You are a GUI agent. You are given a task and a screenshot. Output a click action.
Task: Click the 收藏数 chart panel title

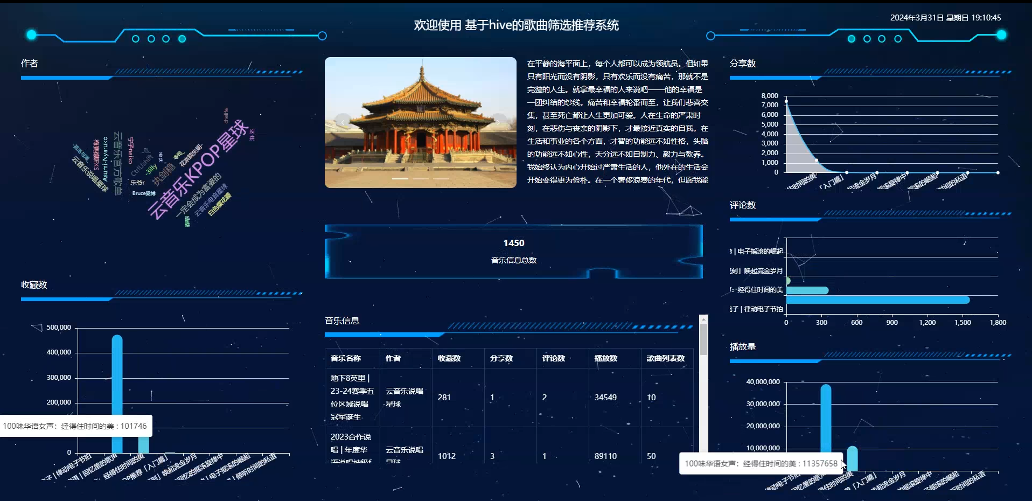pyautogui.click(x=34, y=284)
